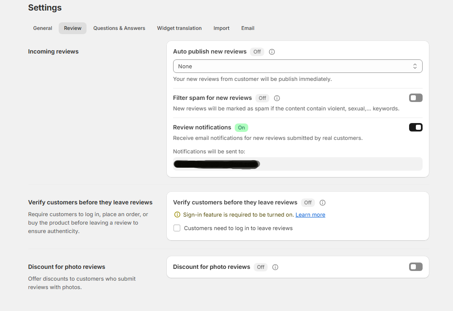Click 'Notifications will be sent to:' label
This screenshot has width=453, height=311.
209,151
